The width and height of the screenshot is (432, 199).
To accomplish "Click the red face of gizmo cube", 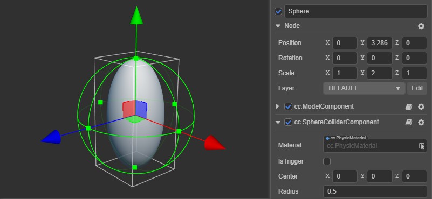I will tap(129, 109).
